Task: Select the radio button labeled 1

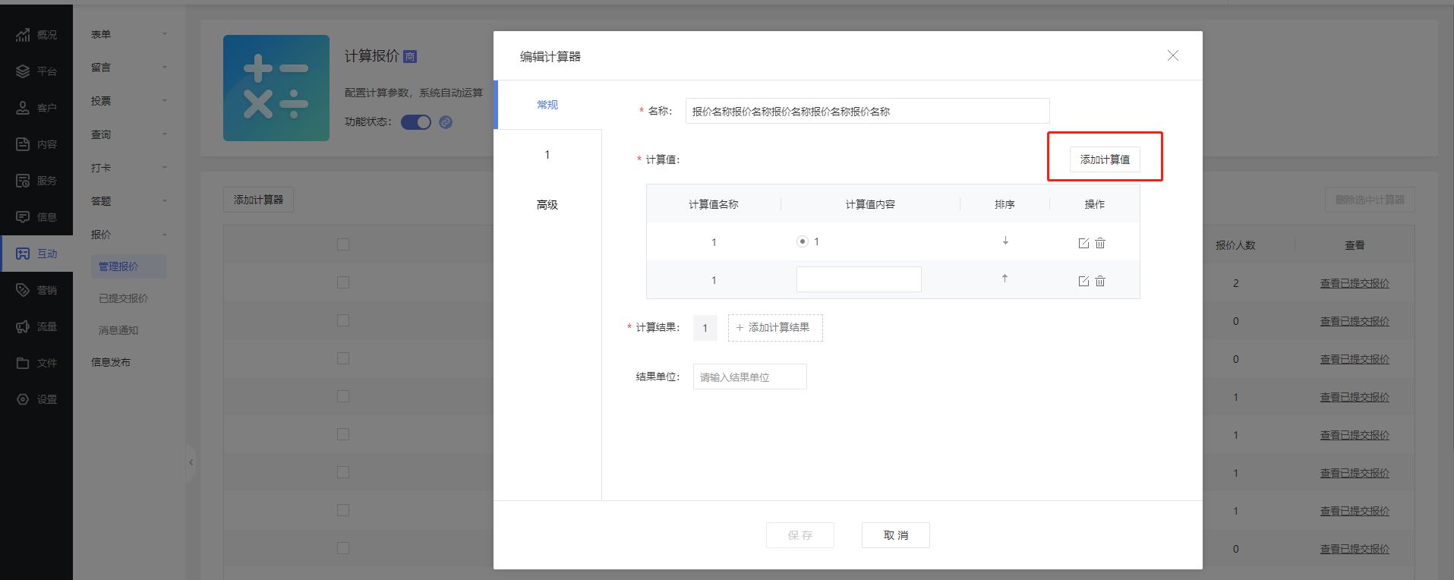Action: (802, 241)
